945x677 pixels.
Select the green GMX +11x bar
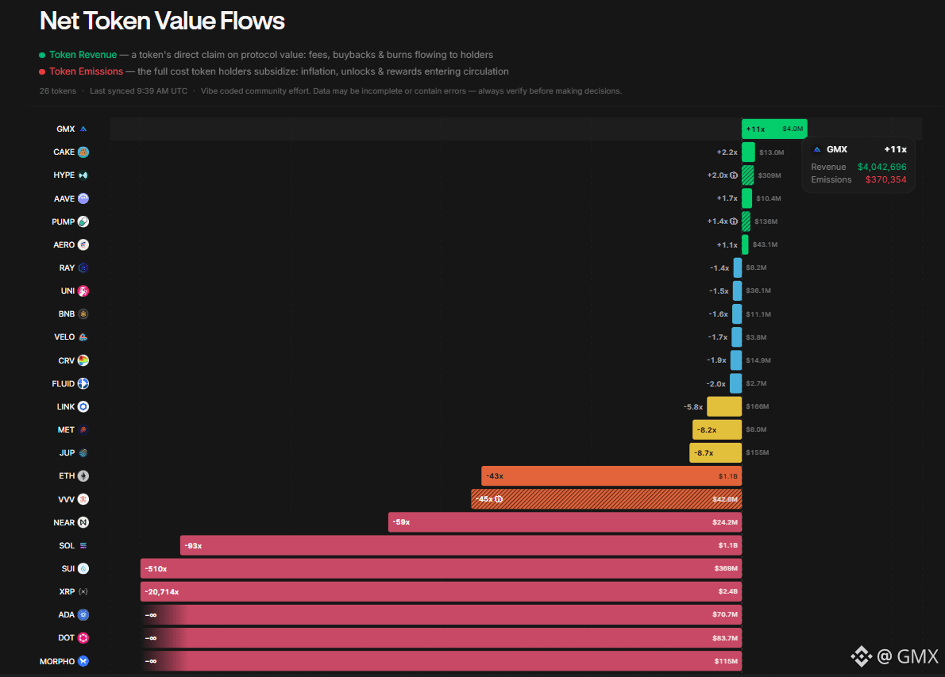[x=774, y=129]
